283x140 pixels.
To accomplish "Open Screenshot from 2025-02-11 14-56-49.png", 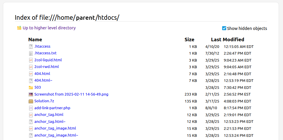I will (x=71, y=94).
